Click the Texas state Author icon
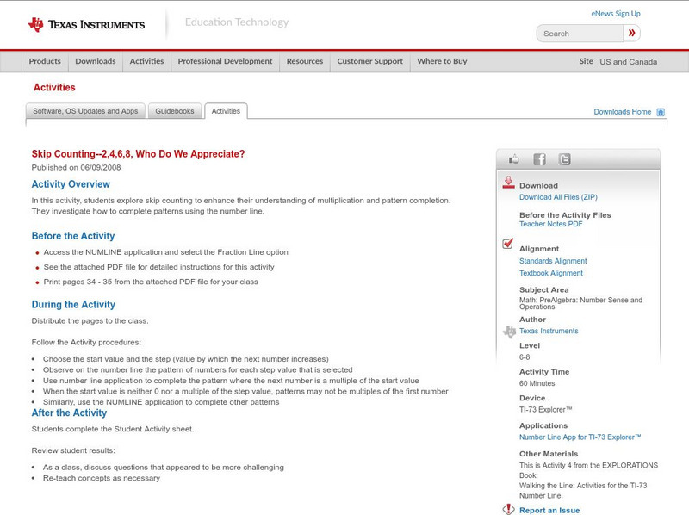The image size is (689, 515). click(x=508, y=331)
